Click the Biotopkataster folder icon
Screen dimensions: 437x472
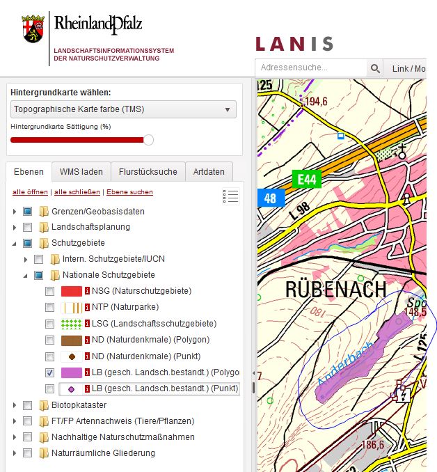[44, 405]
